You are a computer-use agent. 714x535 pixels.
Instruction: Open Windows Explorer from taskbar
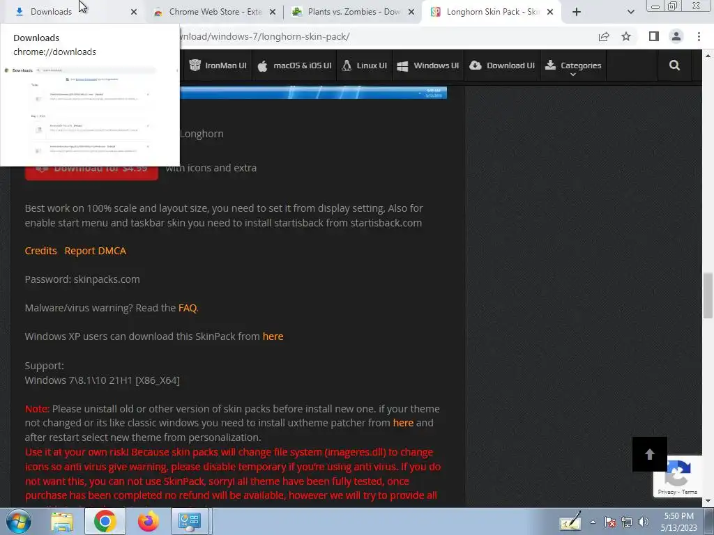tap(62, 521)
